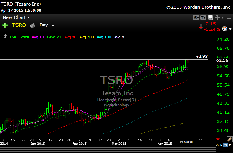Select the A arithmetic scale toggle
Screen dimensions: 233x153
[x=218, y=145]
